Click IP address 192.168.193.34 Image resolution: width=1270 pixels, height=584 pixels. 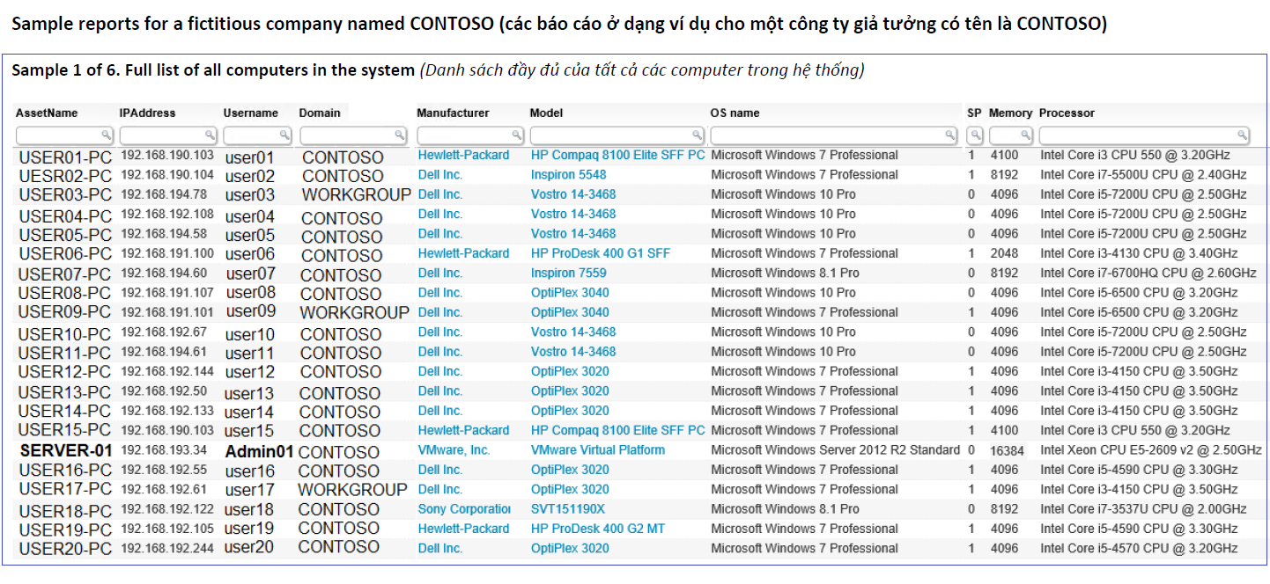(164, 449)
